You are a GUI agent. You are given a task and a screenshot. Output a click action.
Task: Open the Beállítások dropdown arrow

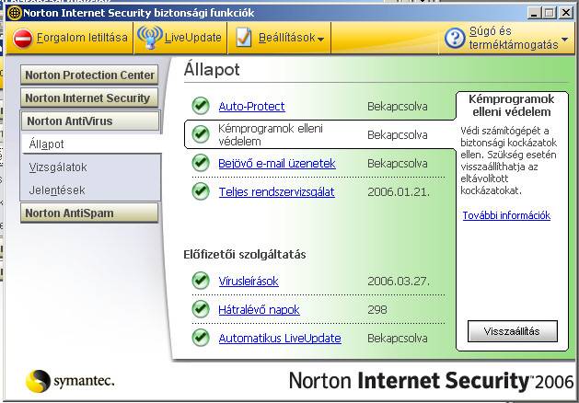[x=321, y=39]
